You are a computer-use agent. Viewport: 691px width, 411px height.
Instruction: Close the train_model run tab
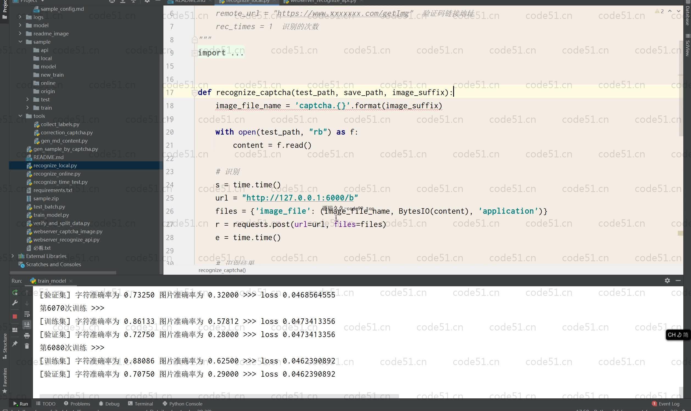[x=71, y=281]
